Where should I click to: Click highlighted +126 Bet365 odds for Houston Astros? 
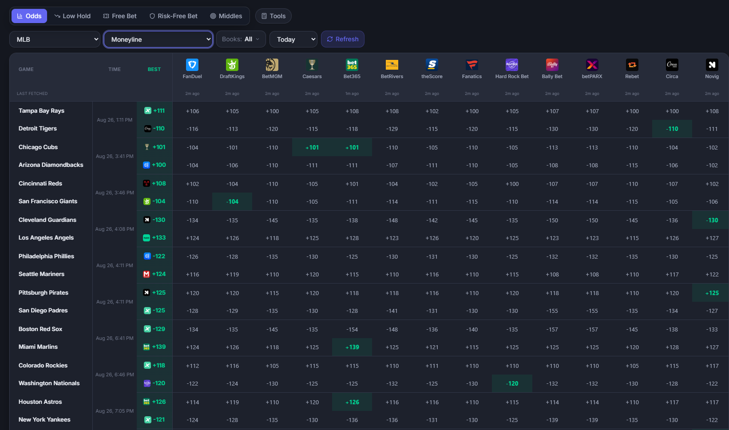point(352,402)
